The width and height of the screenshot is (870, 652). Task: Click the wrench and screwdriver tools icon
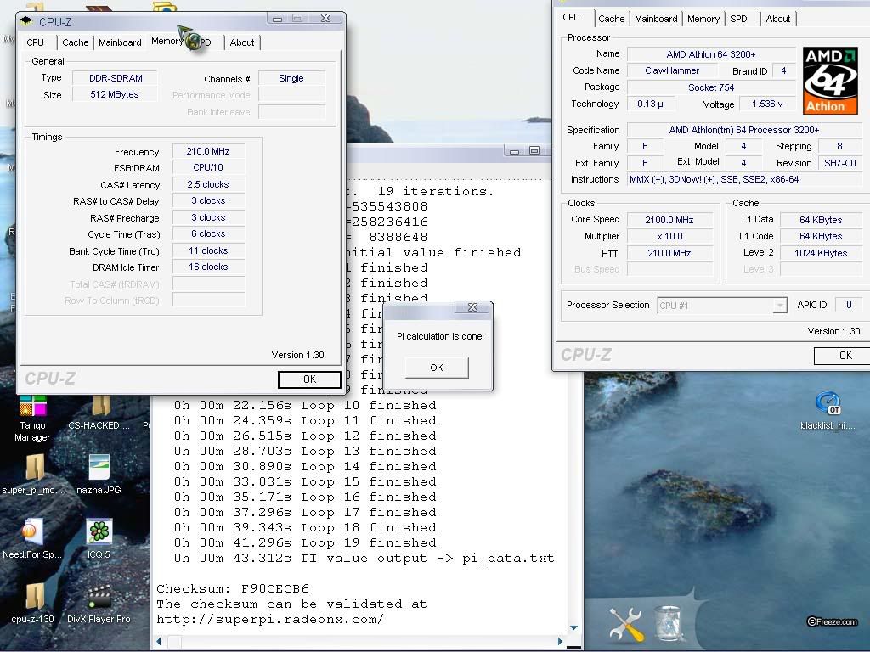[626, 626]
